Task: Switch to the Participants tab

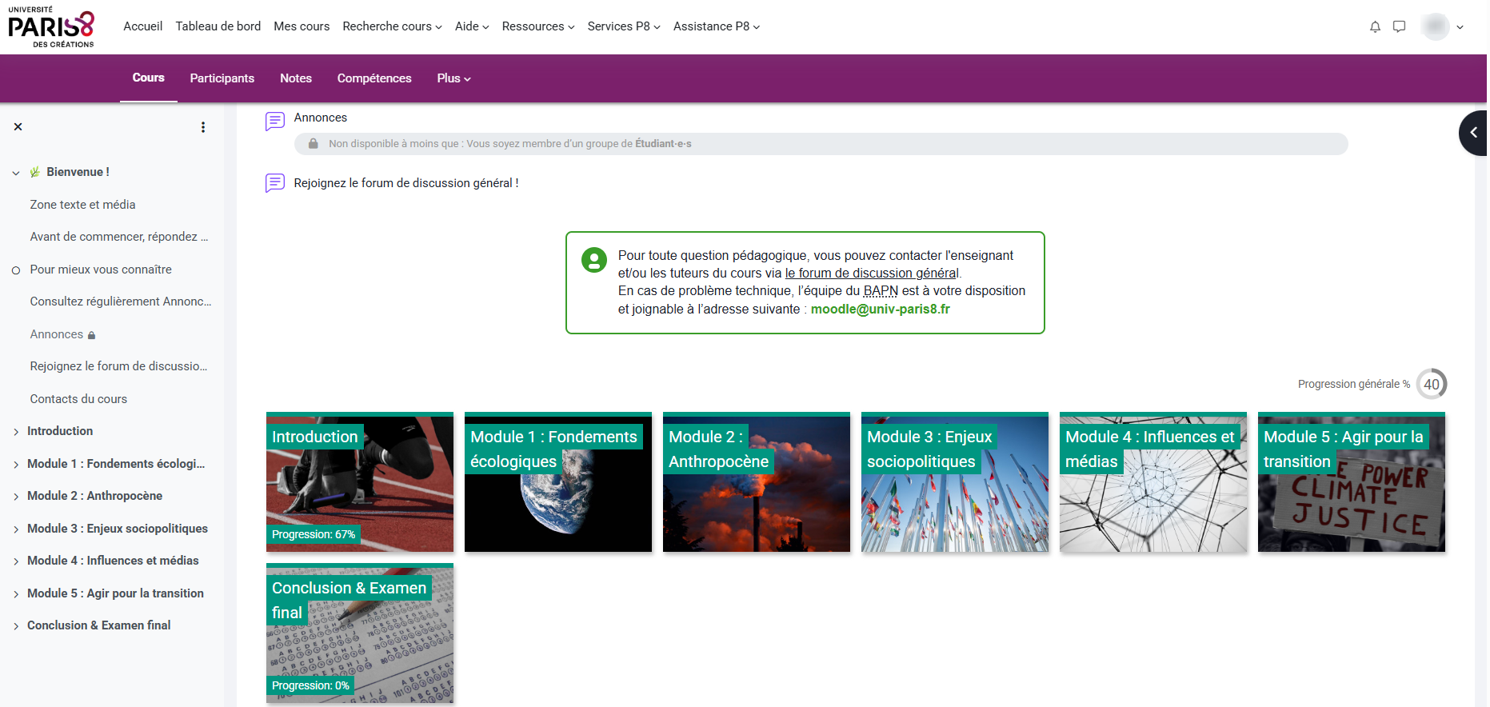Action: [222, 78]
